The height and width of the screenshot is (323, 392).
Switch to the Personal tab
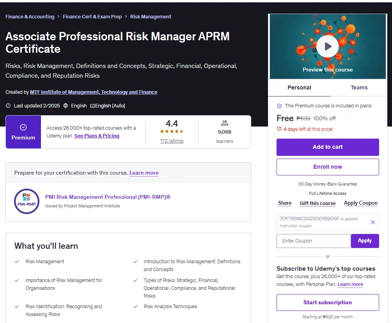299,87
